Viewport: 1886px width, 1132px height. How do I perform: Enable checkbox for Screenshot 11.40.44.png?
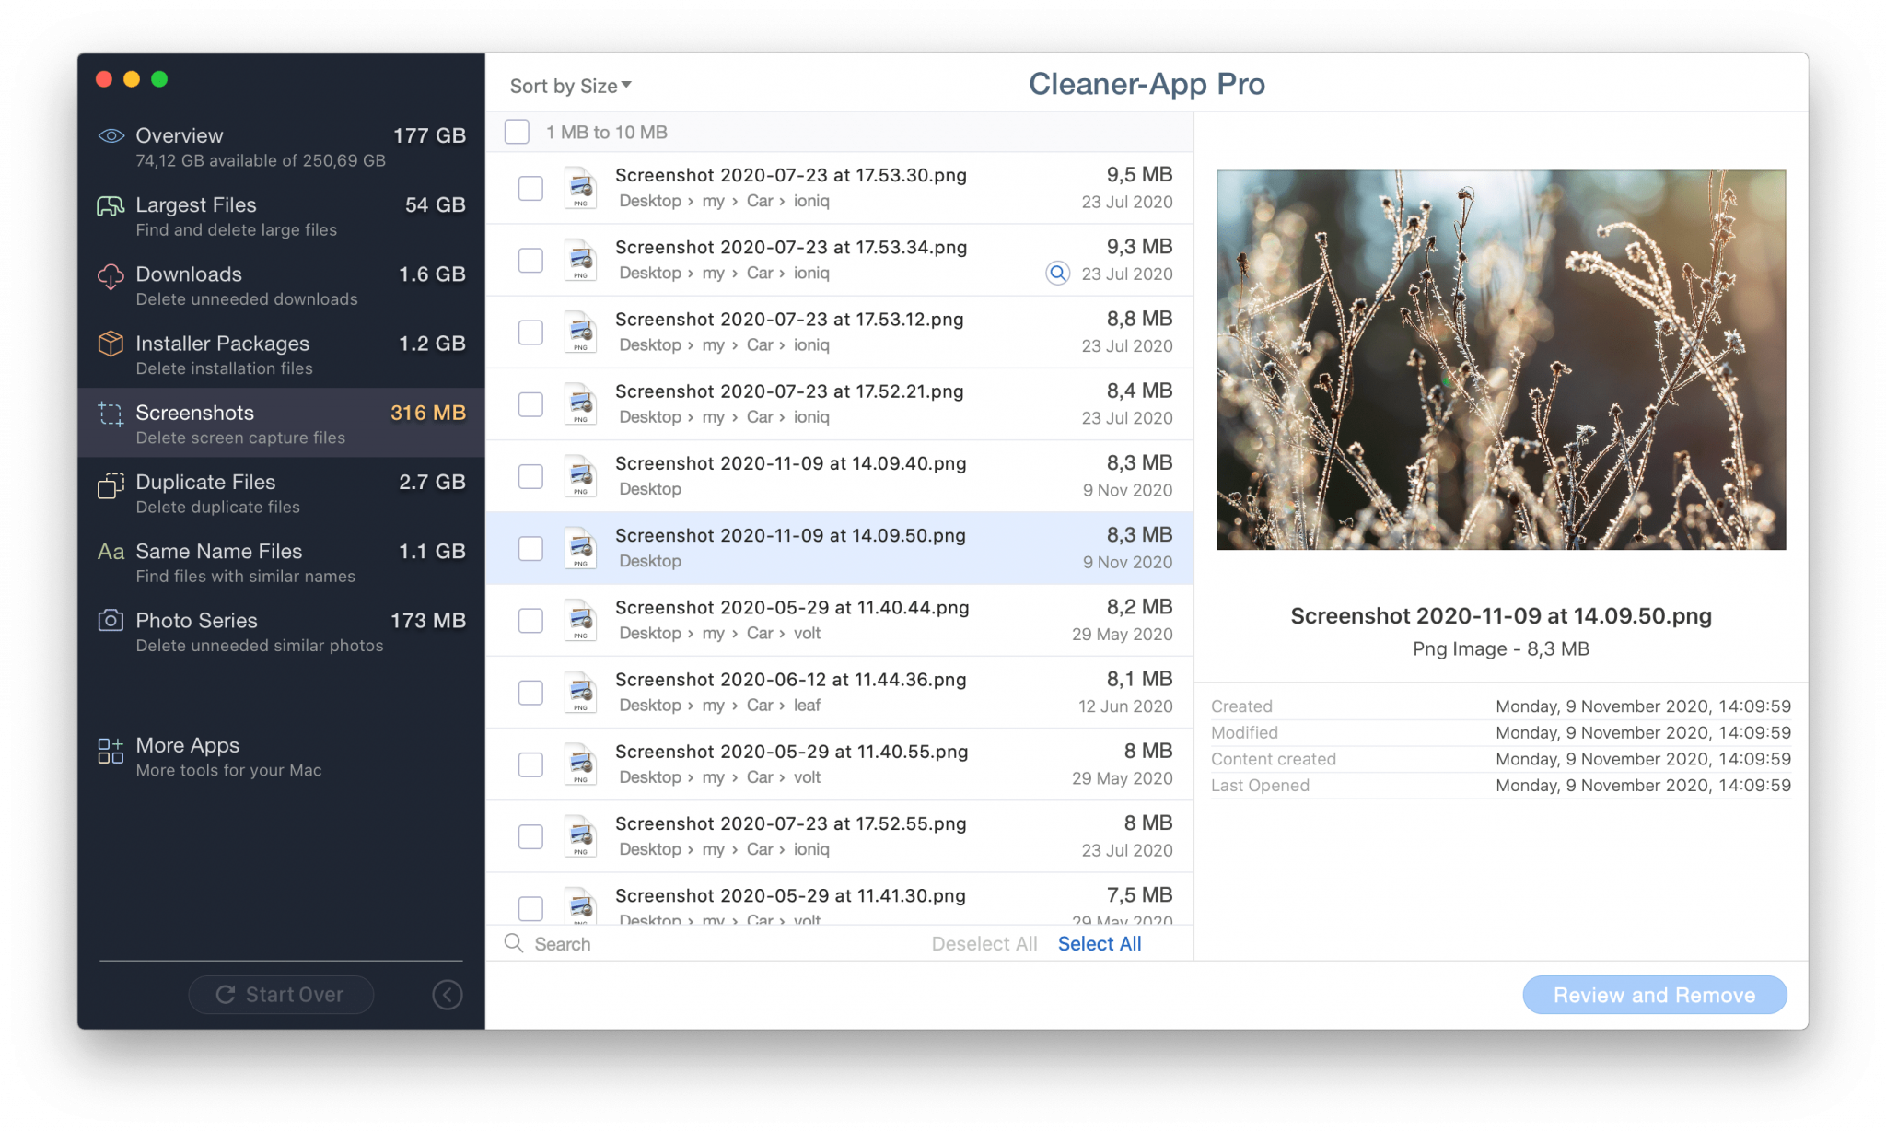[x=530, y=621]
